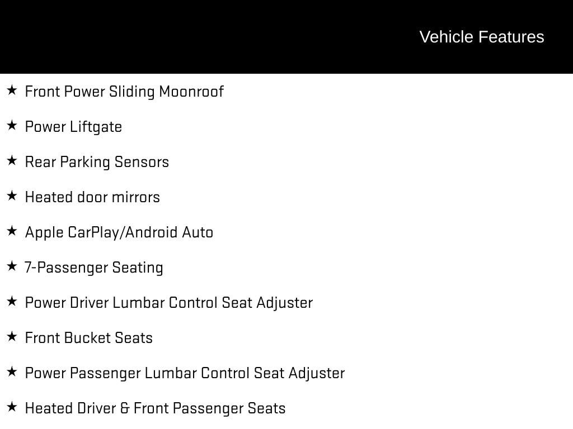This screenshot has width=573, height=429.
Task: Click the Vehicle Features header title
Action: tap(481, 37)
